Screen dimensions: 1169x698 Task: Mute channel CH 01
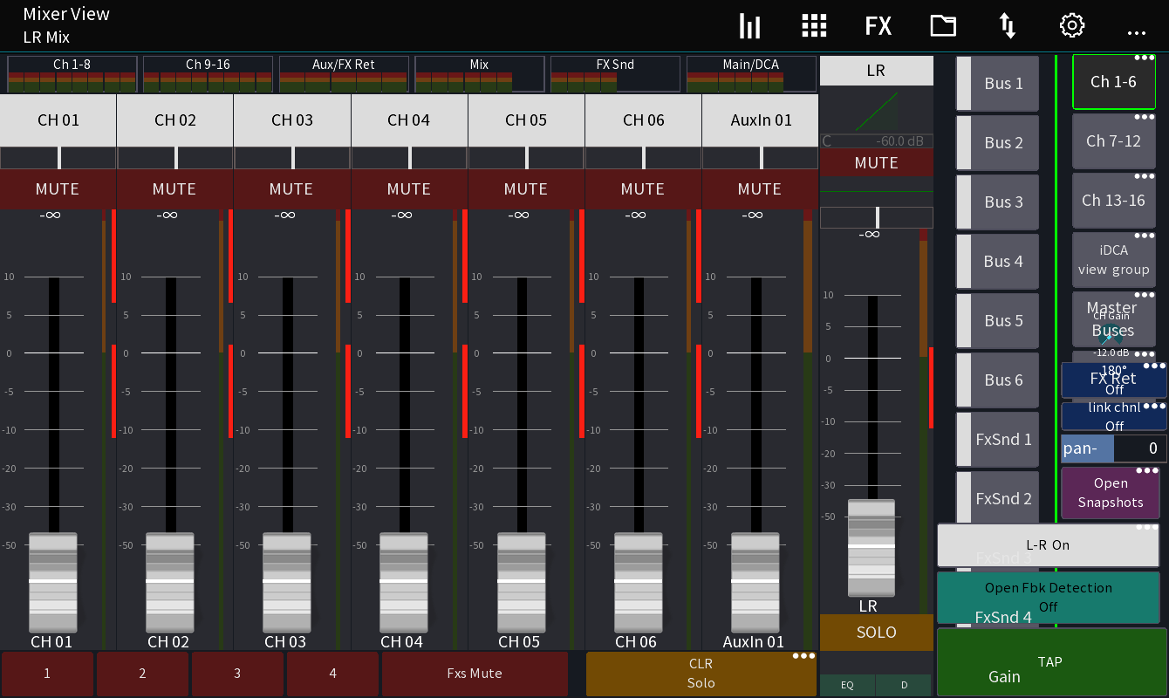click(x=58, y=188)
